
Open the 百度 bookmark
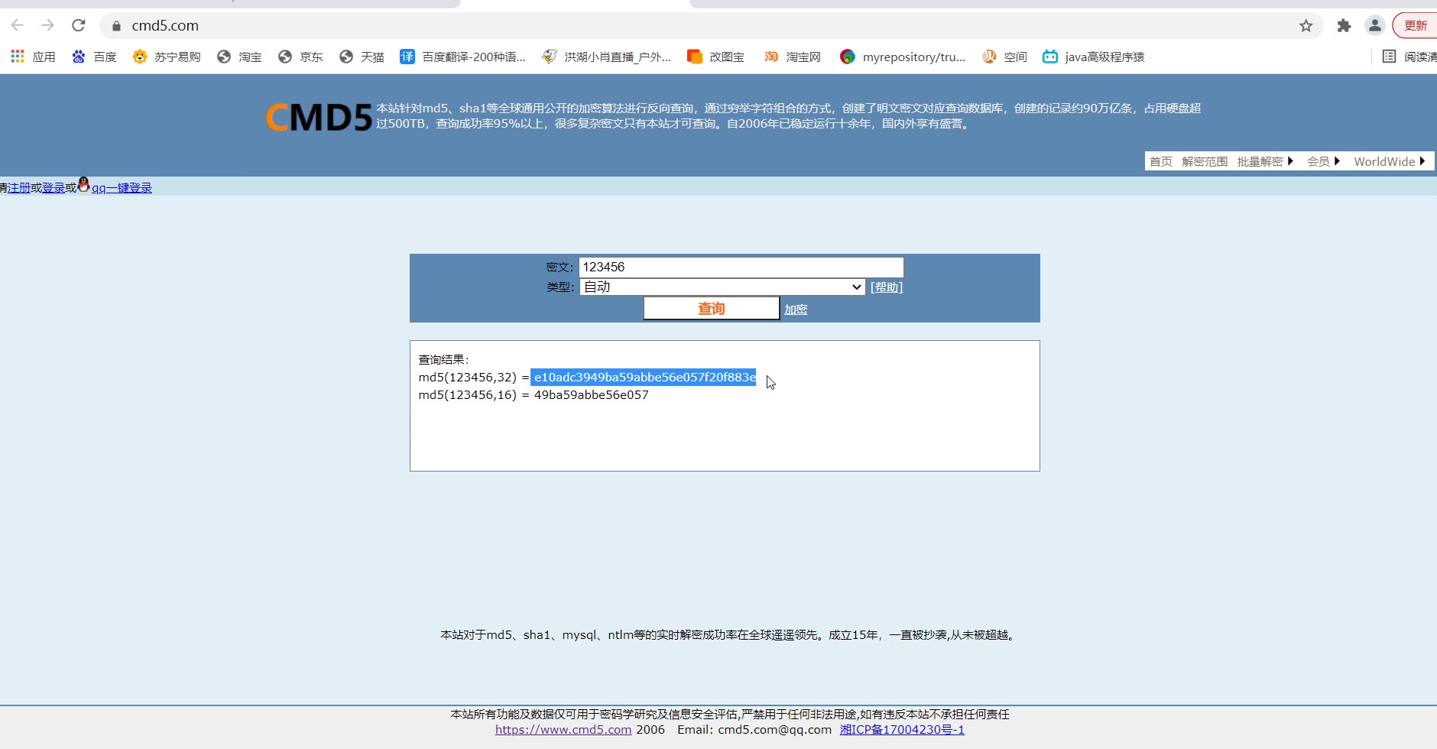coord(94,57)
